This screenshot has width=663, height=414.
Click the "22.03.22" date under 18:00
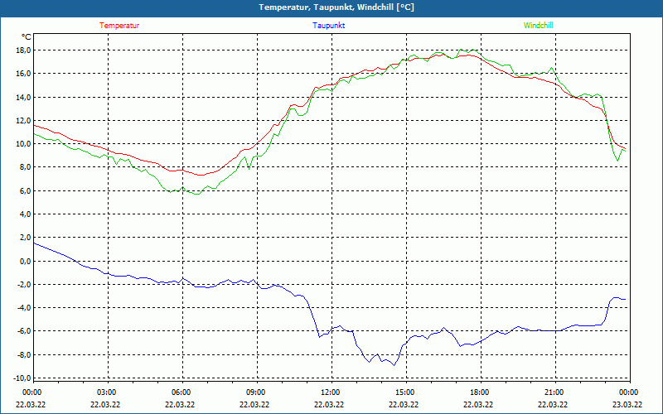pyautogui.click(x=478, y=404)
